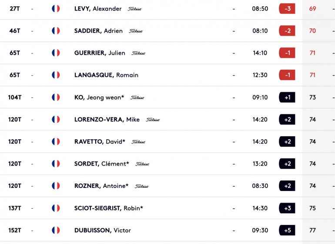
Task: Click the French flag beside SADDIER, Adrien
Action: pyautogui.click(x=56, y=31)
